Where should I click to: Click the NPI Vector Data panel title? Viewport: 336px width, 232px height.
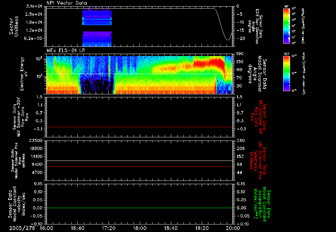click(x=67, y=3)
